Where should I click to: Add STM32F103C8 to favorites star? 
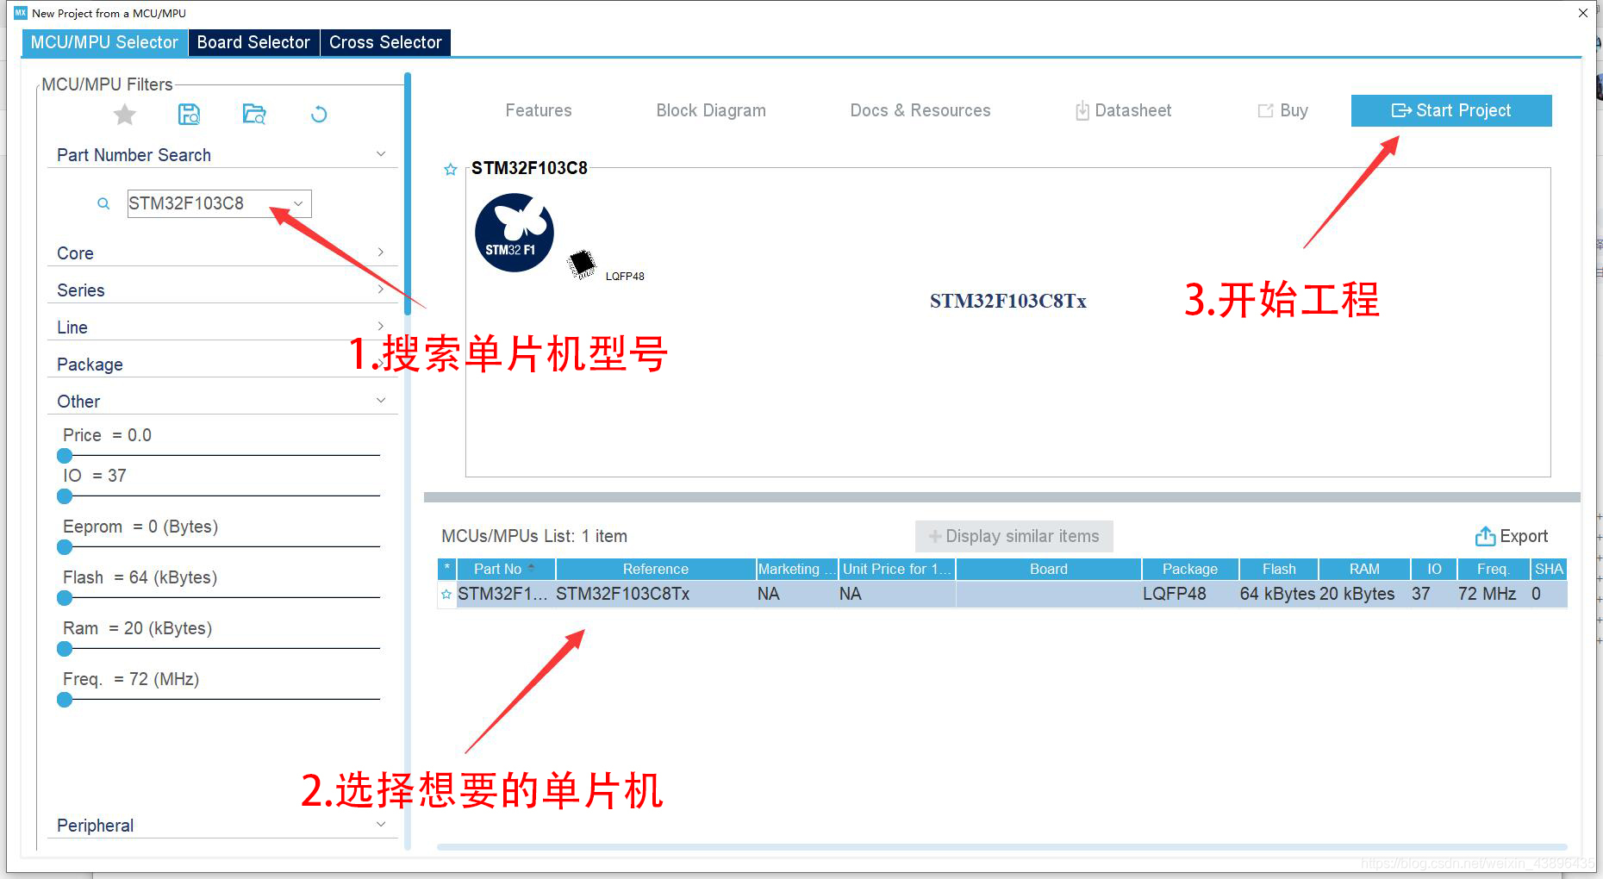[450, 169]
